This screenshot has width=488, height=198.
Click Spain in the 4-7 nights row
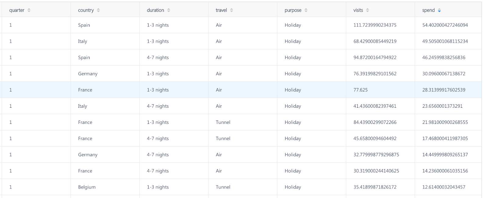(x=84, y=57)
